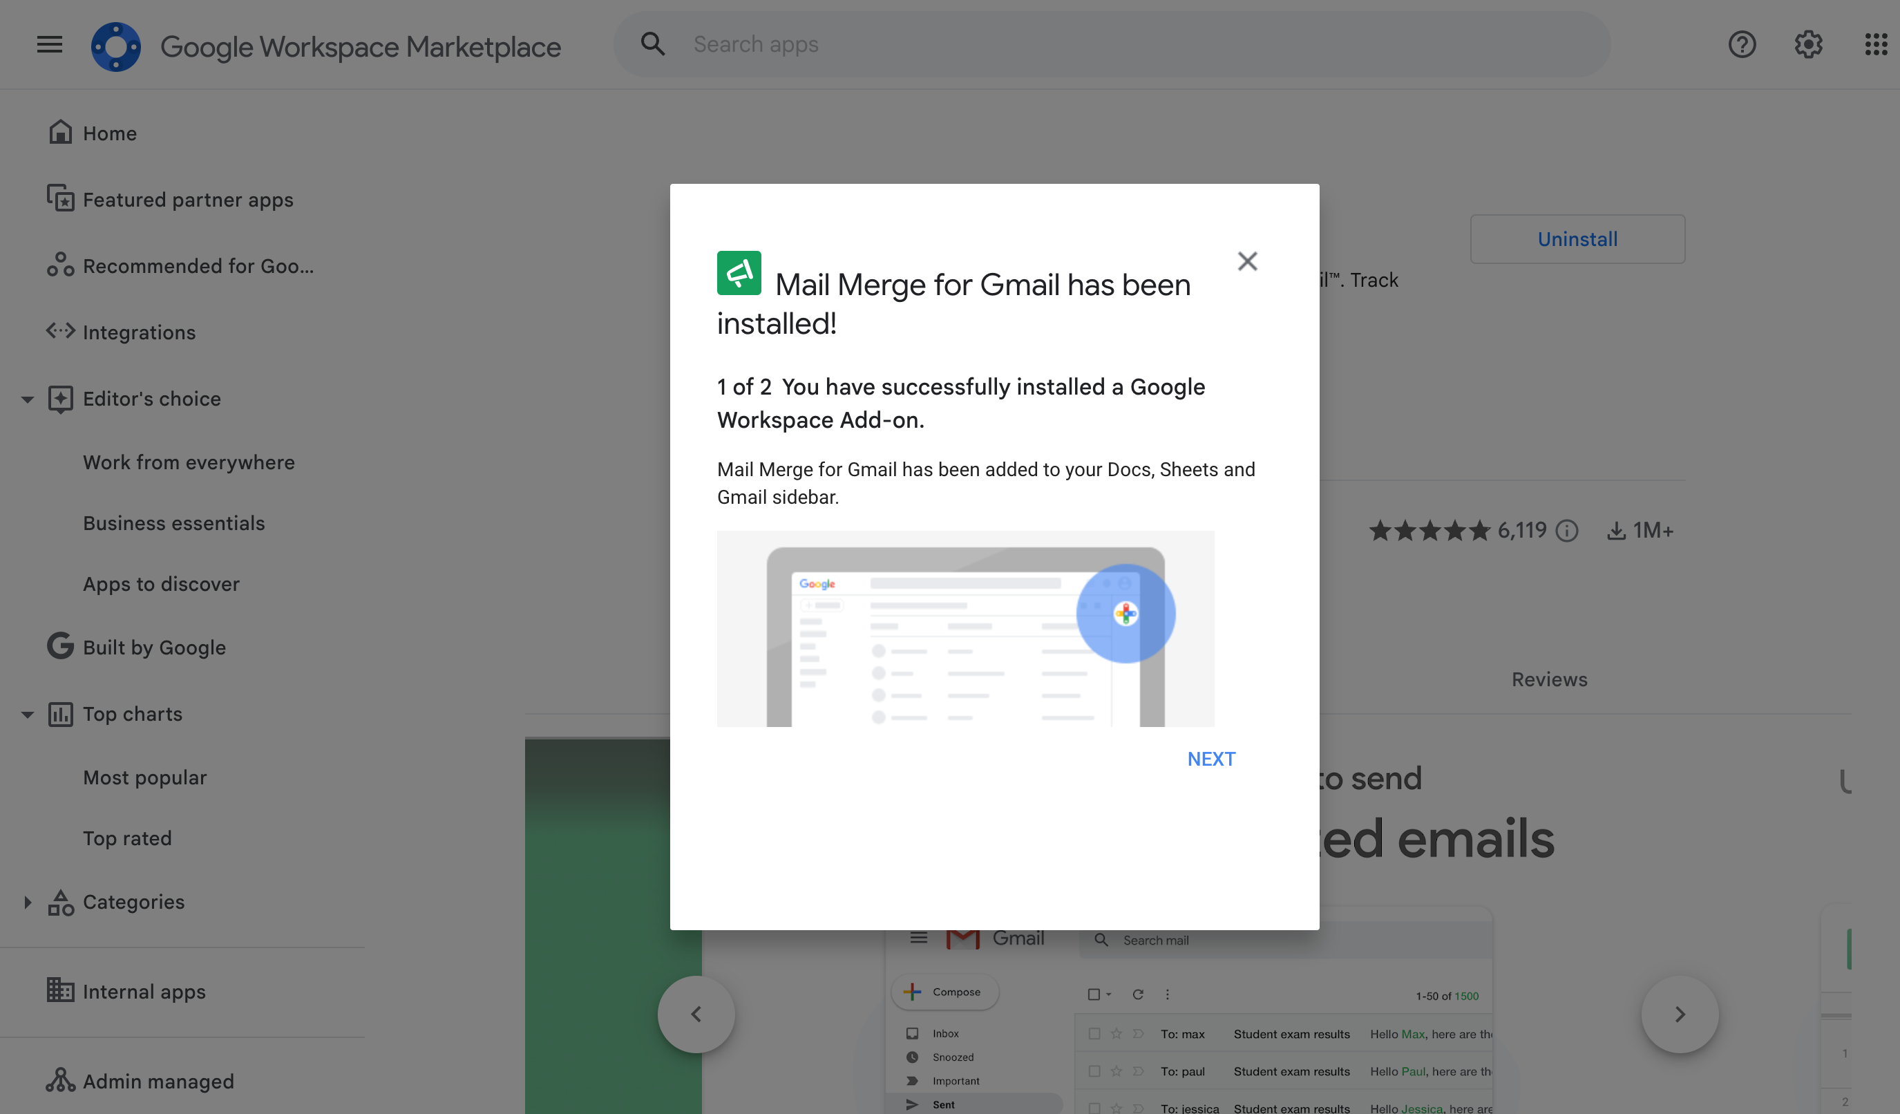Click the Editor's choice label
The width and height of the screenshot is (1900, 1114).
click(x=151, y=398)
